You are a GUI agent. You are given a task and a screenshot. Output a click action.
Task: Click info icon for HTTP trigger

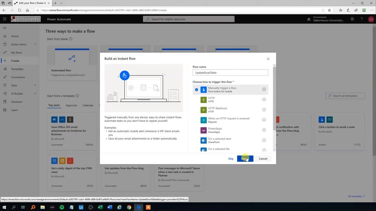point(264,100)
